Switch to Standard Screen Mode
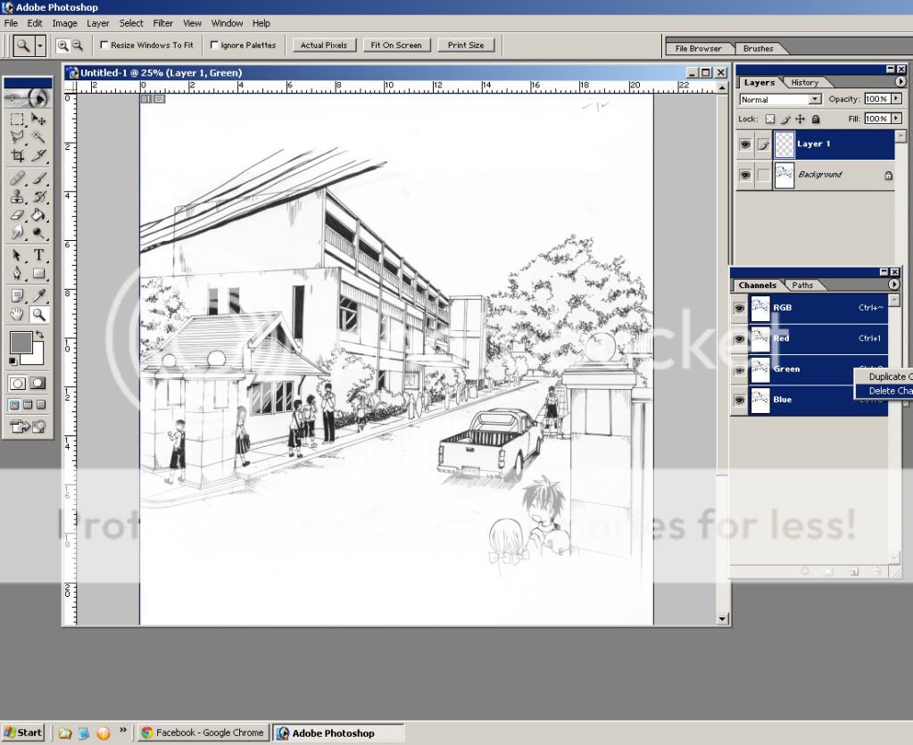The width and height of the screenshot is (913, 745). [x=14, y=404]
